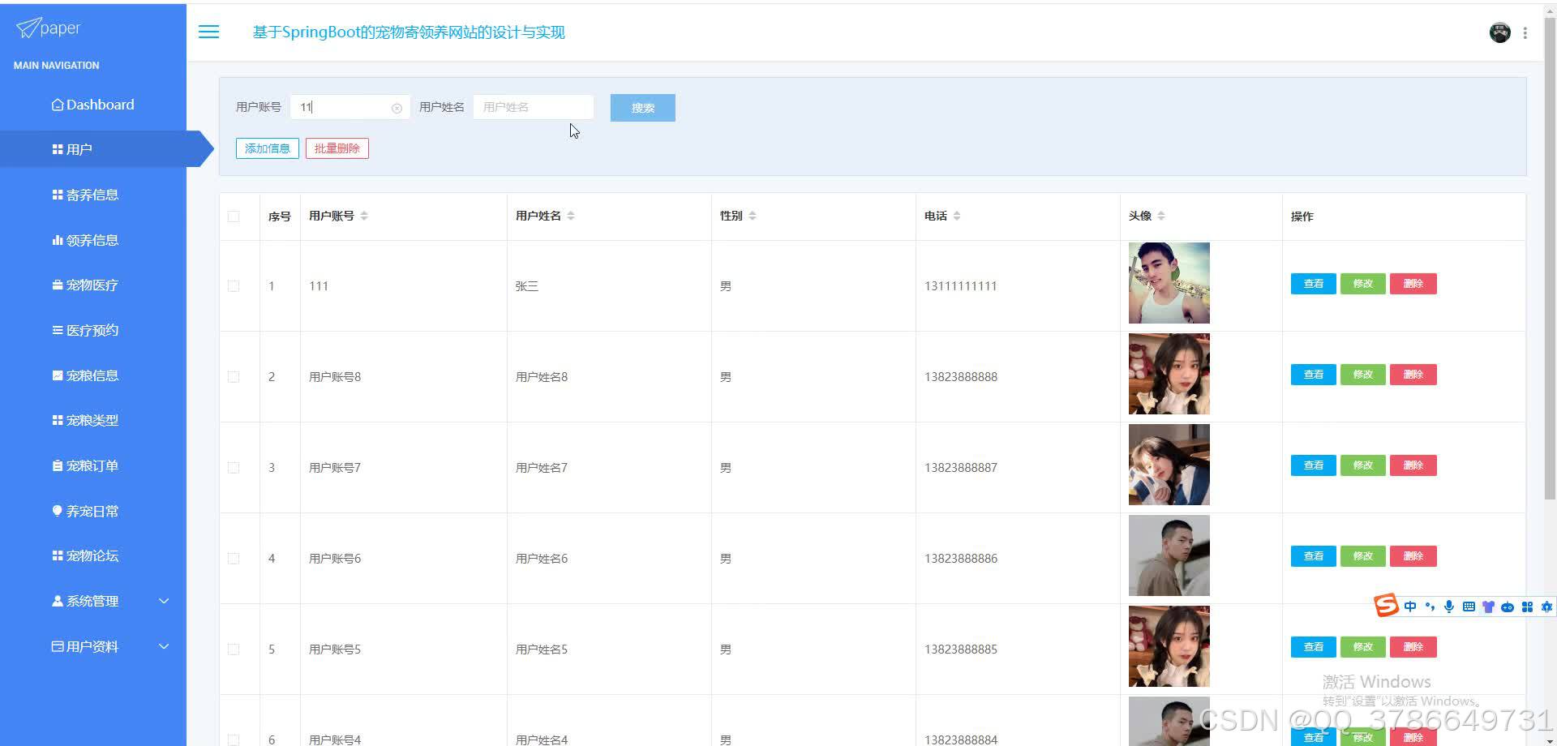The image size is (1557, 746).
Task: Sort by 头像 column arrows
Action: [x=1161, y=216]
